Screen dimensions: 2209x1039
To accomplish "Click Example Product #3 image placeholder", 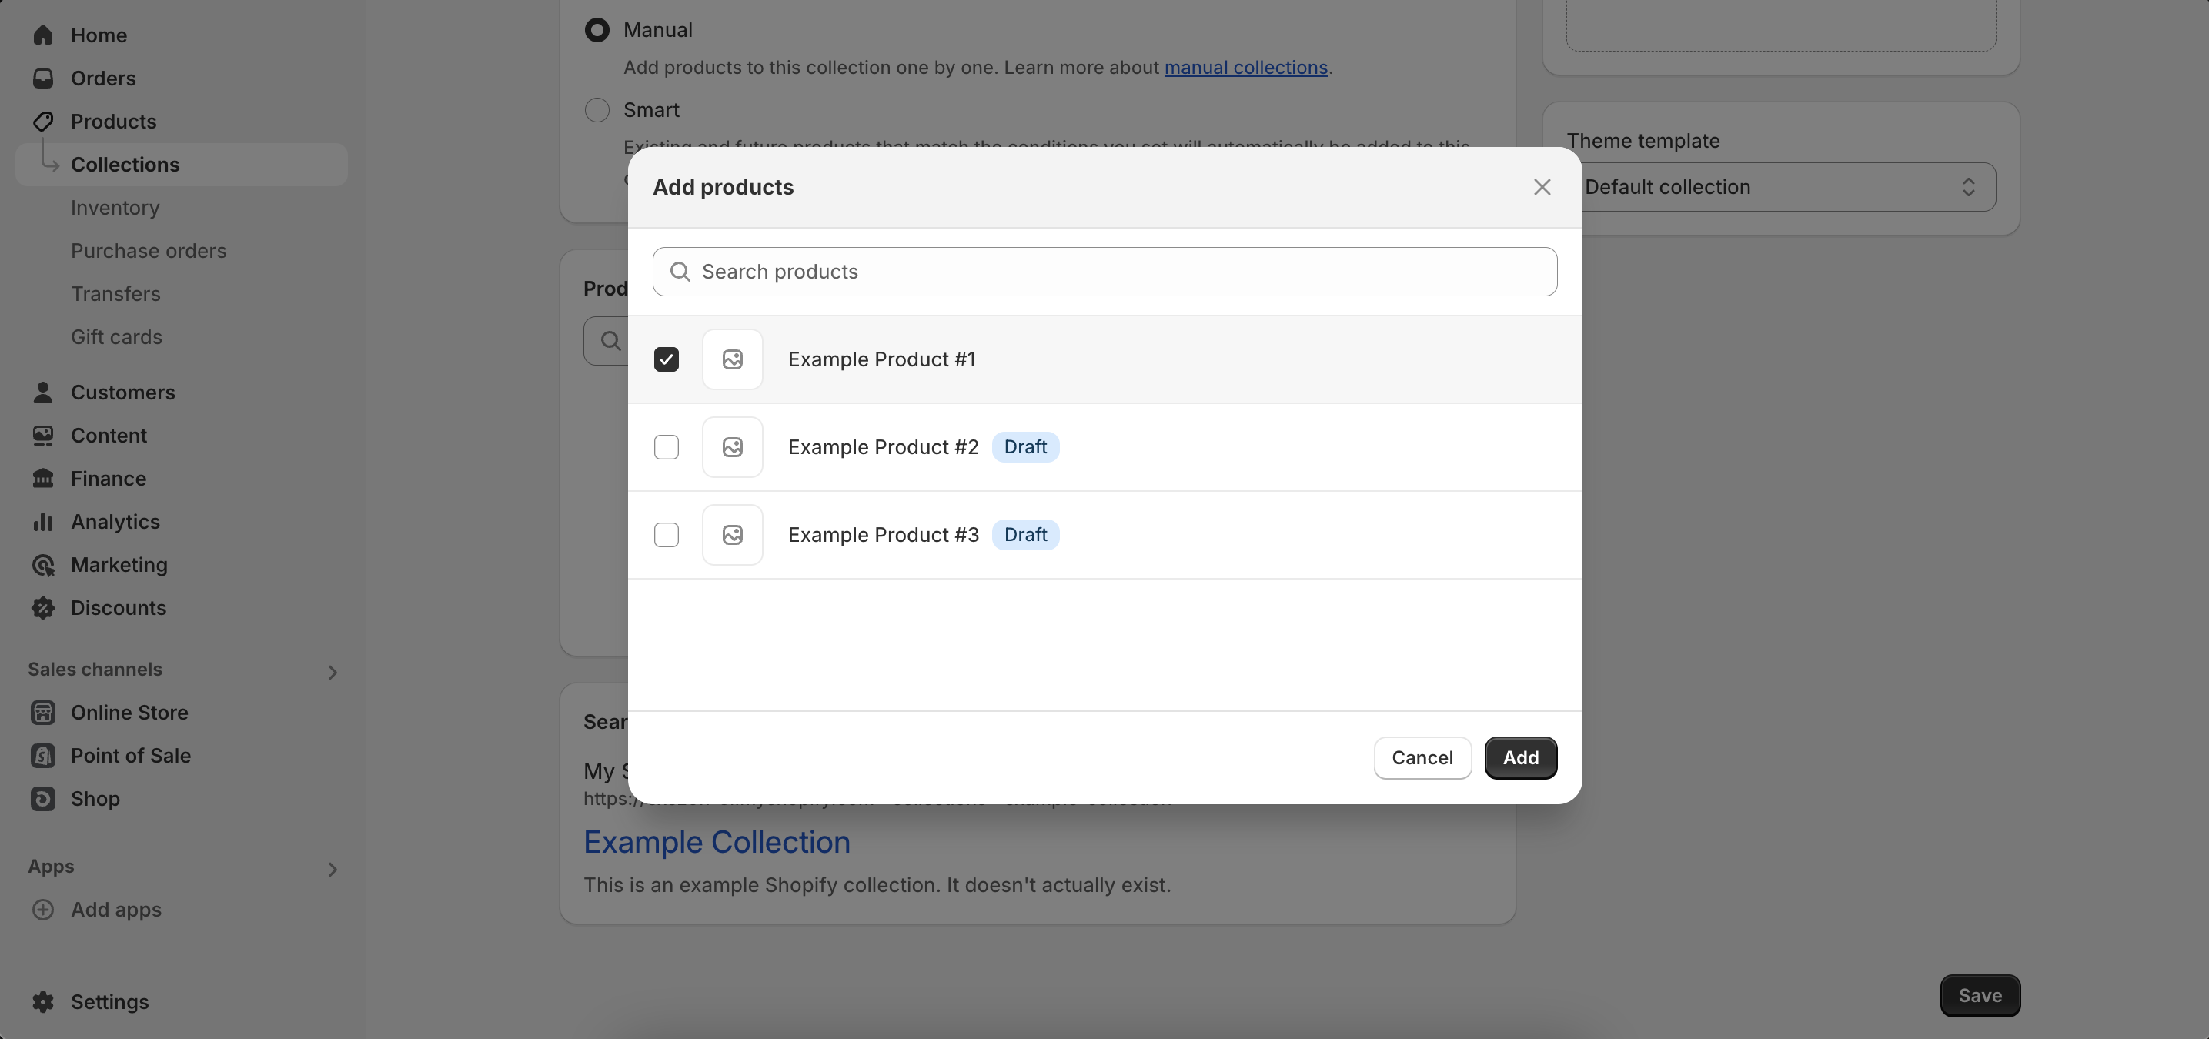I will pos(732,534).
